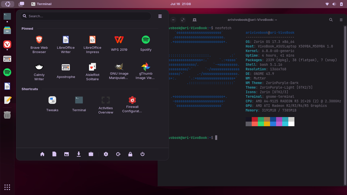Open the clock showing Jul 16 21:08
Viewport: 347px width, 195px height.
pyautogui.click(x=181, y=4)
